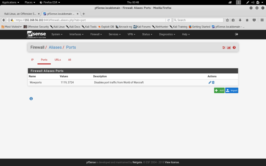Click the Aliases breadcrumb link

(x=55, y=47)
